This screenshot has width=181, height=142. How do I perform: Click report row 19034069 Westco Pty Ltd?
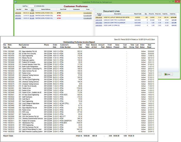[x=79, y=58]
